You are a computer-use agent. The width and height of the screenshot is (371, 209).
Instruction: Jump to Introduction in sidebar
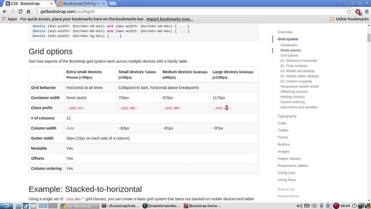click(x=289, y=45)
